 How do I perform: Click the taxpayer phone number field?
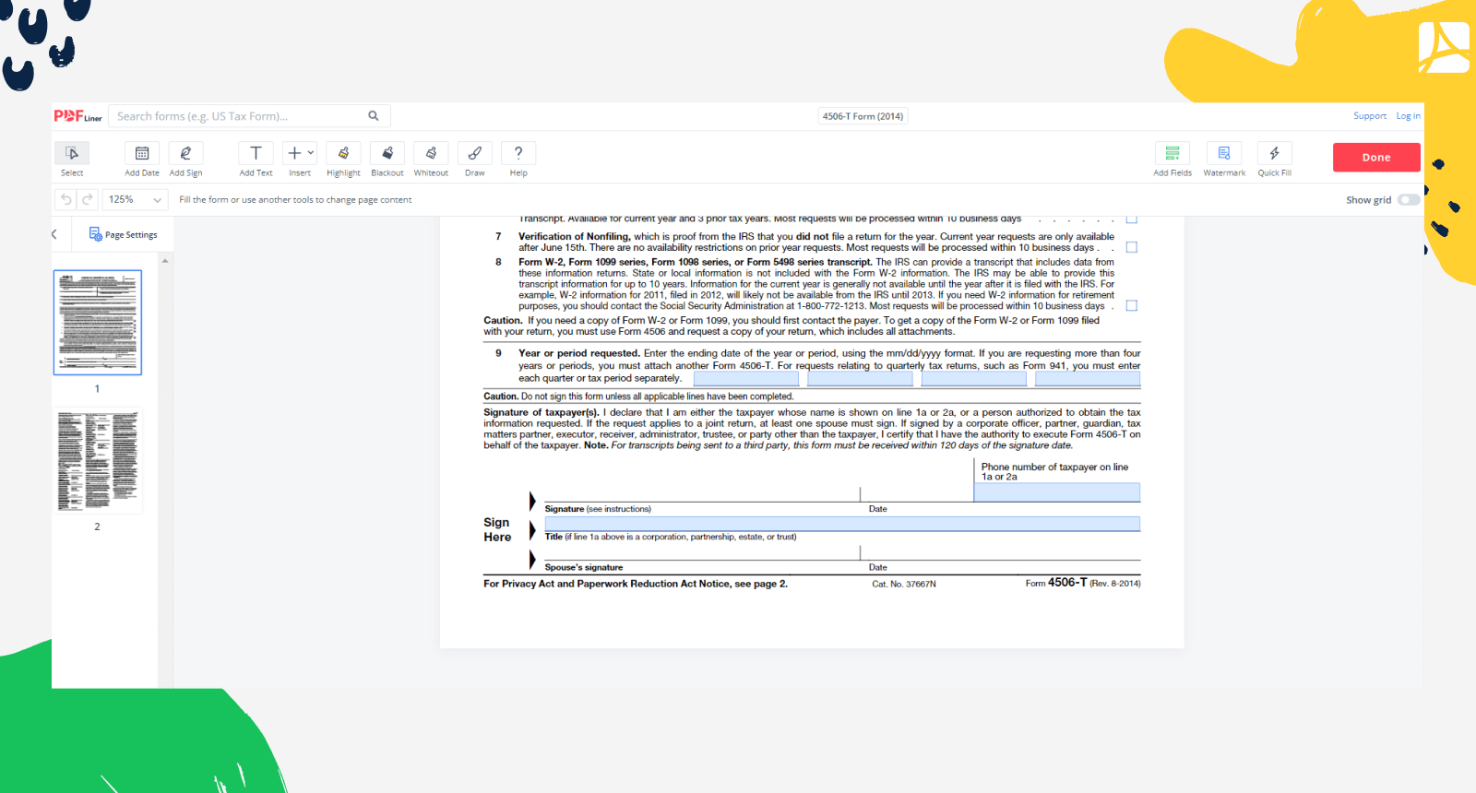(1057, 492)
